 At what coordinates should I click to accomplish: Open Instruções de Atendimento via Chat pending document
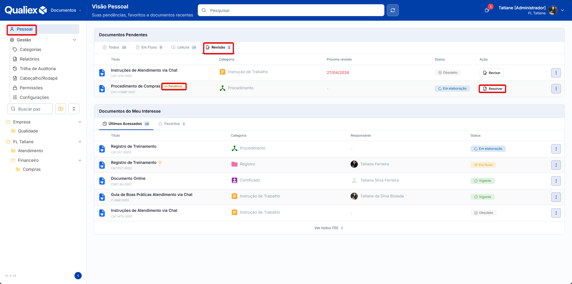pos(144,70)
